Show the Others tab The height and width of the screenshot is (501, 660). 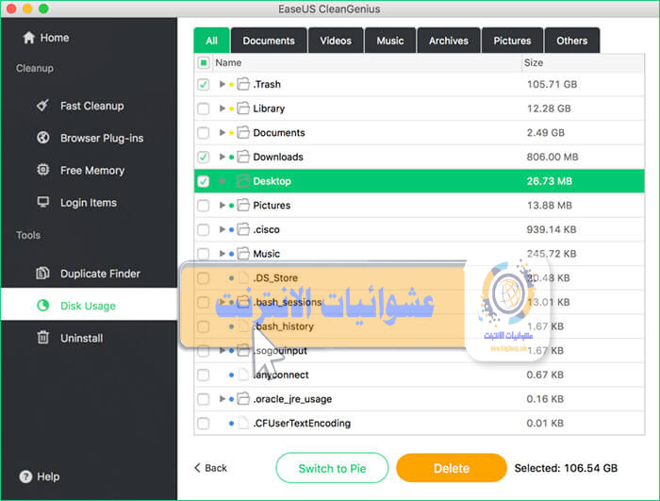point(572,41)
